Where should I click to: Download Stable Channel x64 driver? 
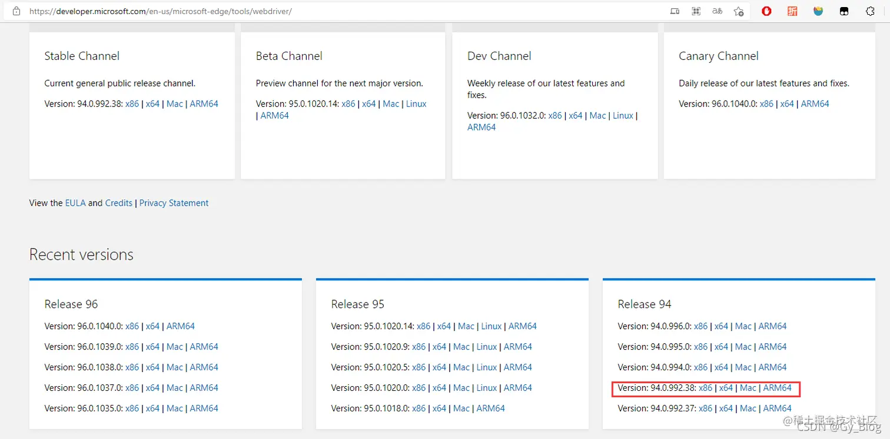[x=152, y=103]
